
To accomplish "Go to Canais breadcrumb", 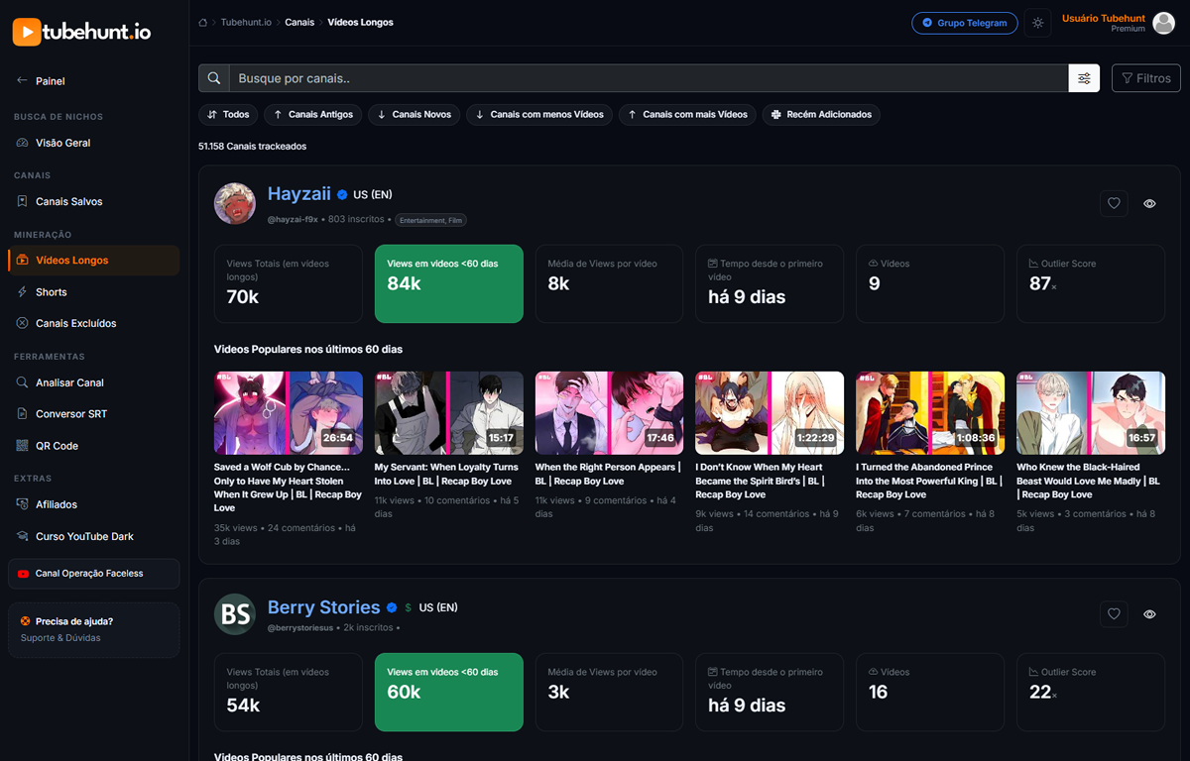I will pyautogui.click(x=299, y=22).
